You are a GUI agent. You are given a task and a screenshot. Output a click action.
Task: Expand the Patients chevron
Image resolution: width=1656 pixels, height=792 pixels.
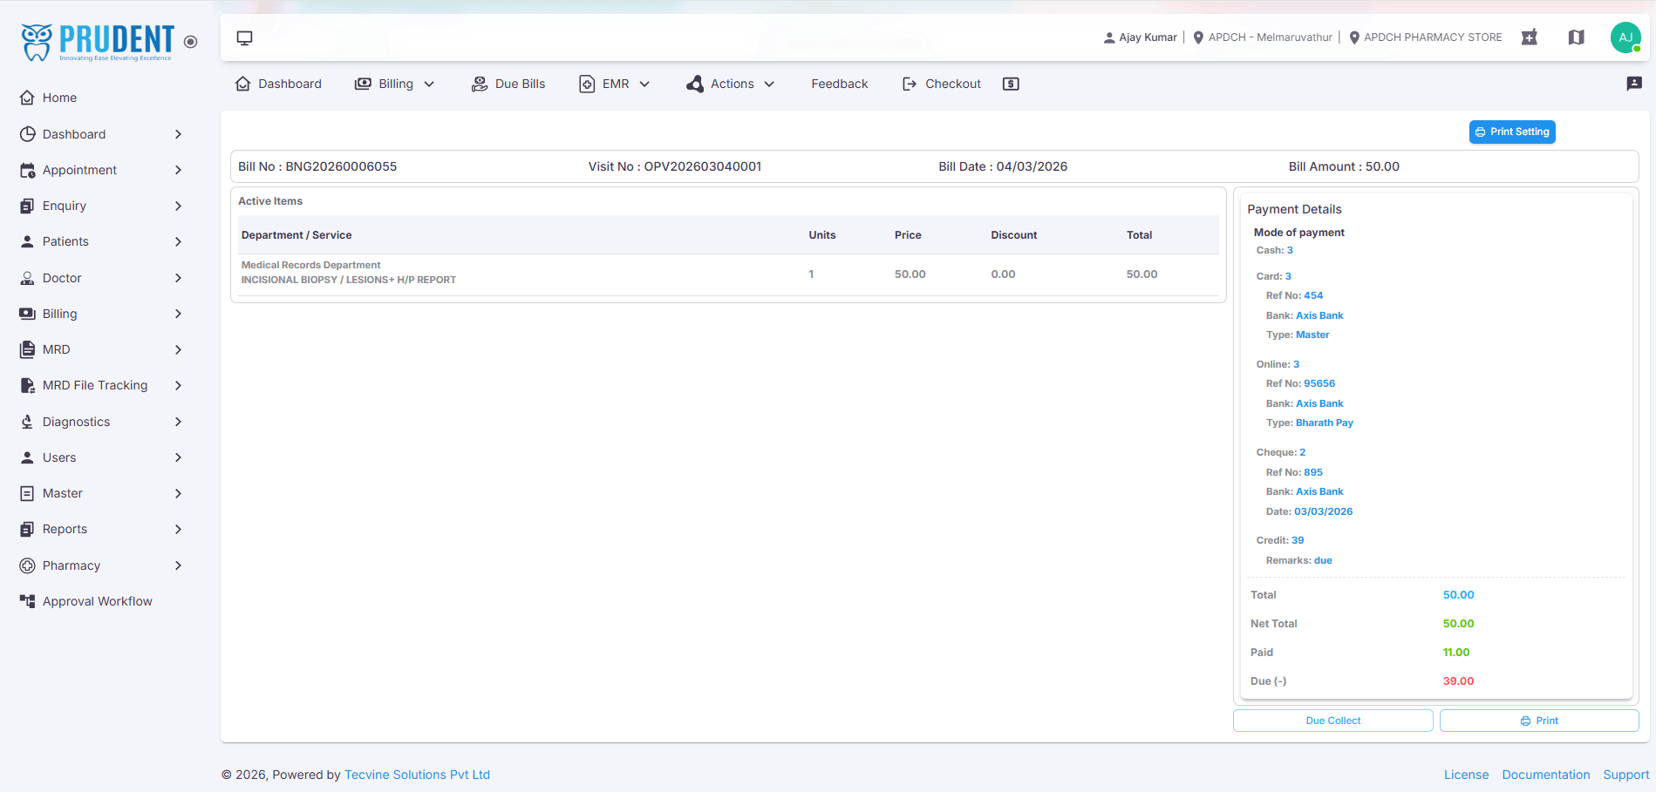click(178, 241)
